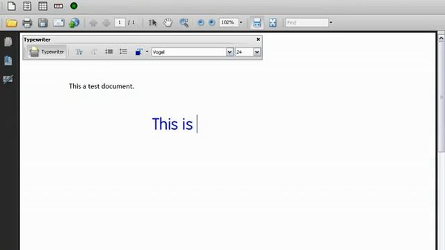
Task: Open the text color dropdown arrow
Action: (x=147, y=51)
